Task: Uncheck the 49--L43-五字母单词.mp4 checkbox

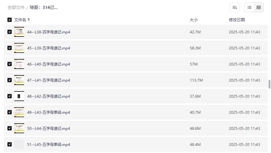Action: (x=10, y=112)
